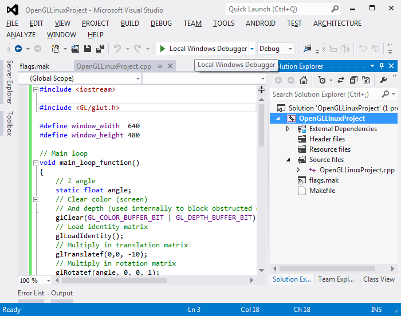Click the Quick Launch search magnifier
Screen dimensions: 401x316
click(335, 9)
